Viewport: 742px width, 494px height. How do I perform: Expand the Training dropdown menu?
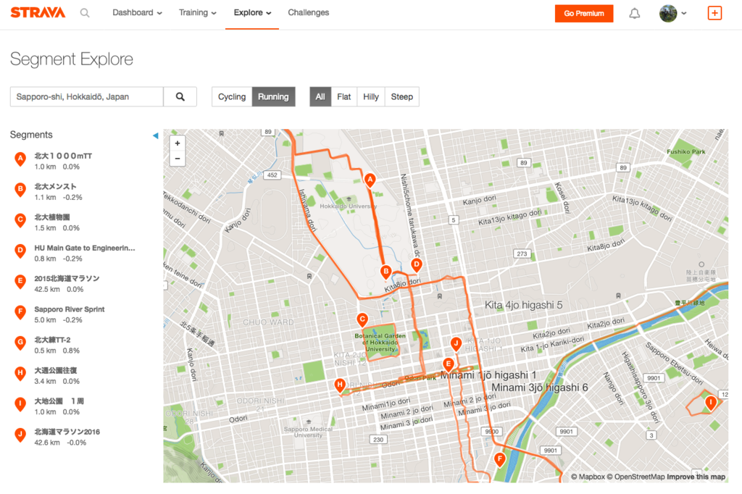coord(198,13)
